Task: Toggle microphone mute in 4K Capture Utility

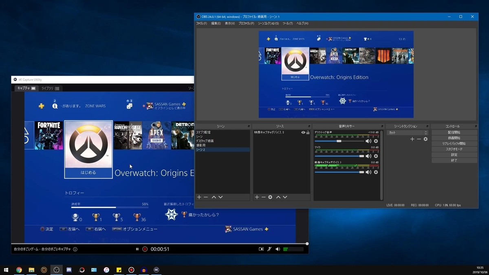Action: (x=269, y=249)
